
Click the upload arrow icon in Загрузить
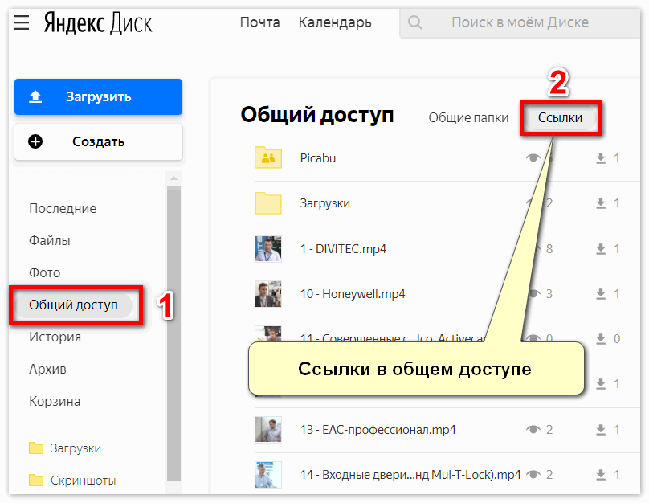(x=35, y=96)
